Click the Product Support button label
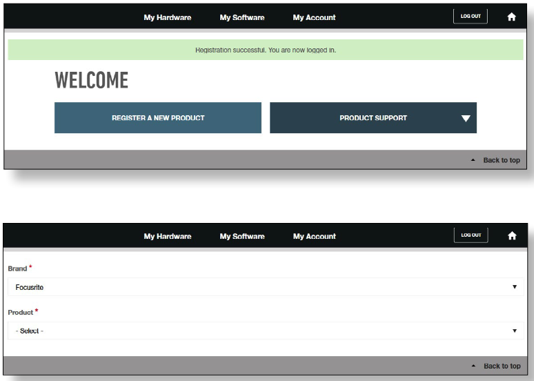Viewport: 534px width, 381px height. point(373,118)
